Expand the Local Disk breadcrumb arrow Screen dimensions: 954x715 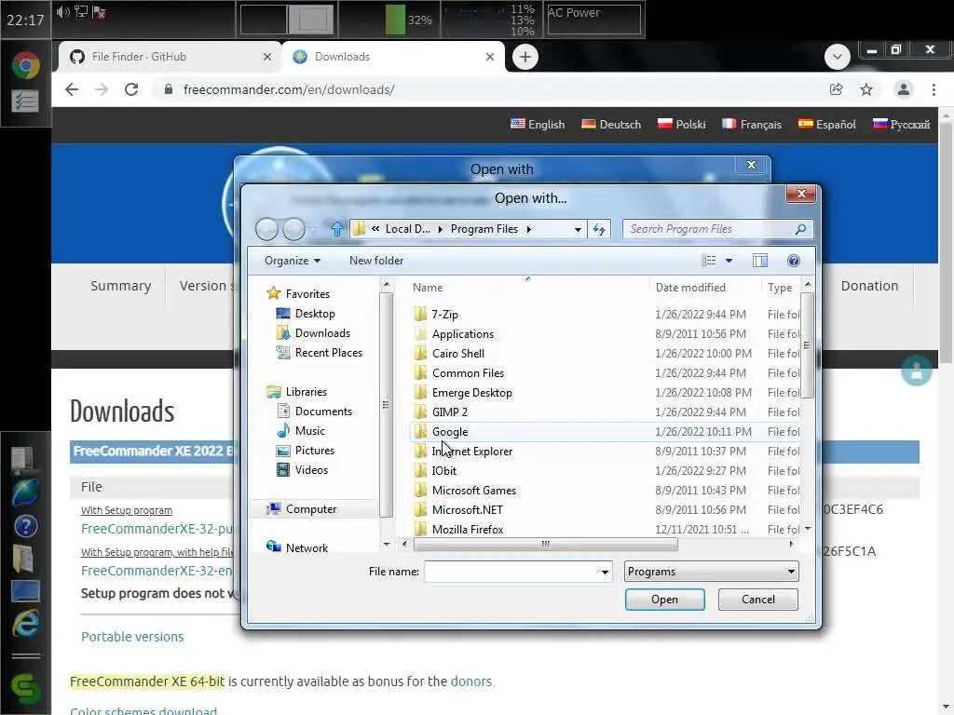pos(441,229)
